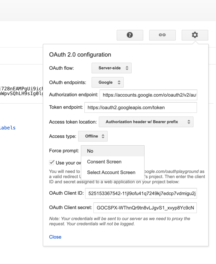Choose Select Account Screen option
The image size is (216, 264).
[113, 172]
